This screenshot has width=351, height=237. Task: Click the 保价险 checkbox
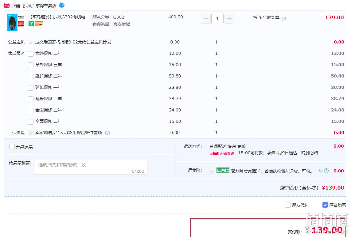tap(31, 133)
